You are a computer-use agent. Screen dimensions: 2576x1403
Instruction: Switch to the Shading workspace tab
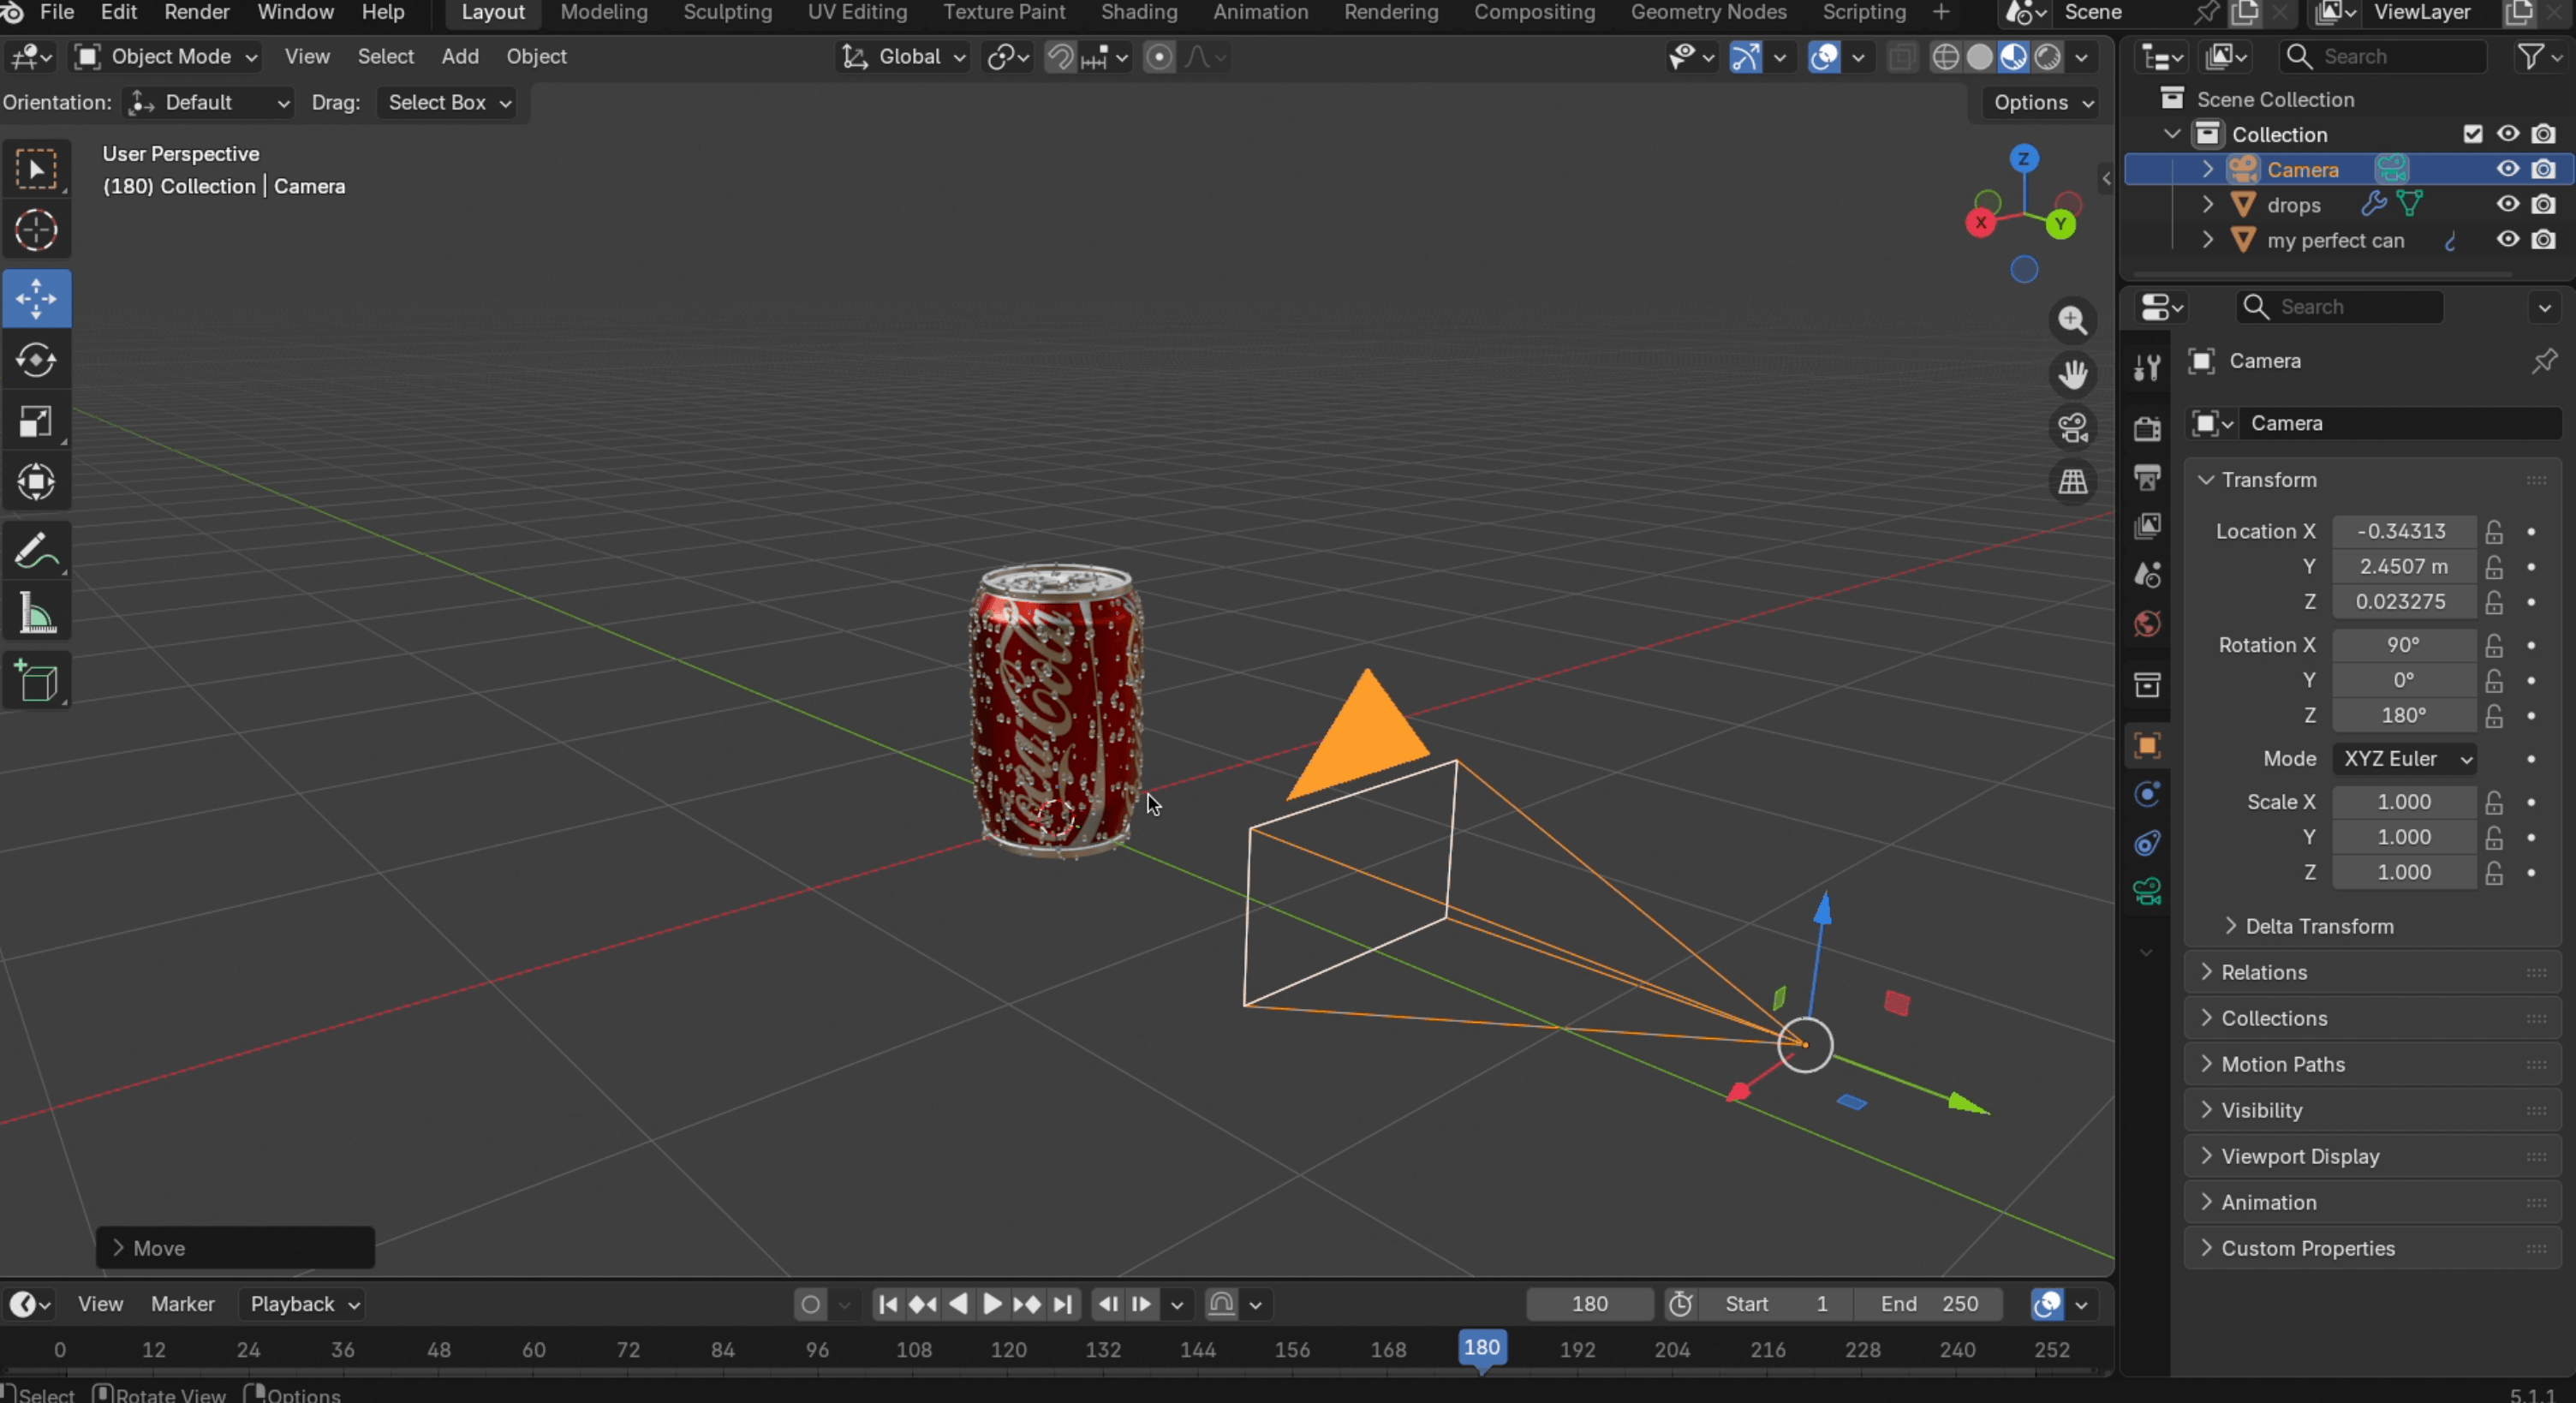(x=1138, y=13)
